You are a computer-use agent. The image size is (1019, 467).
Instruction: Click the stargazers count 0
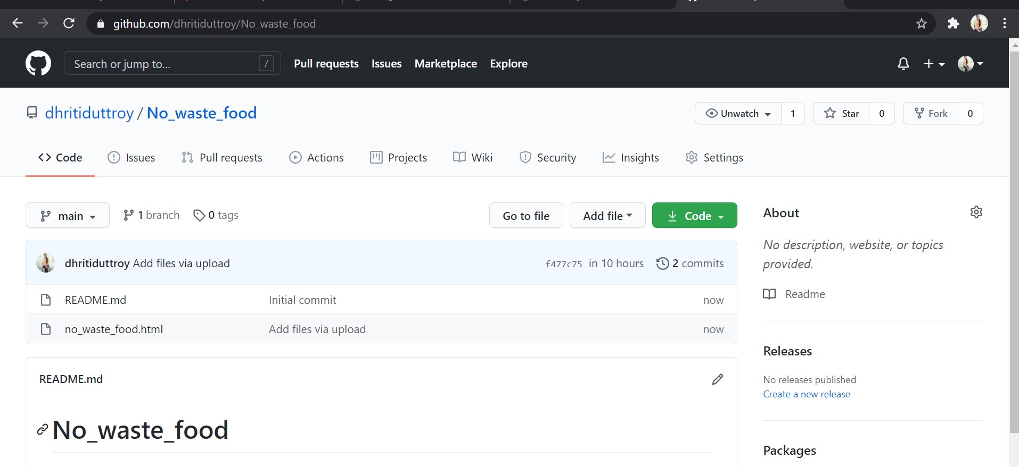point(882,113)
